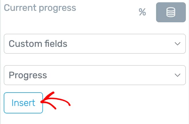Click the percent symbol beside Current progress
189x124 pixels.
tap(142, 12)
